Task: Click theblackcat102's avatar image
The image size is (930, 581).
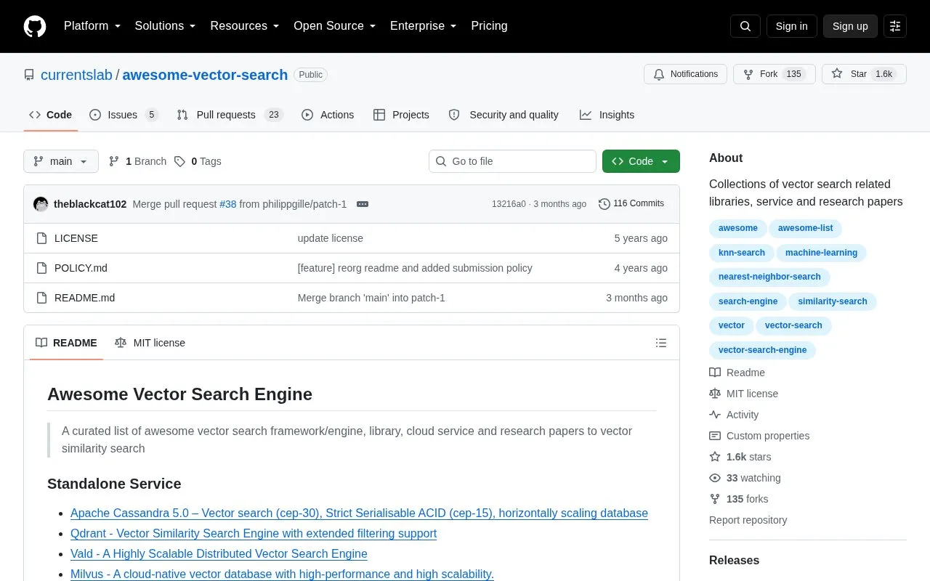Action: [41, 204]
